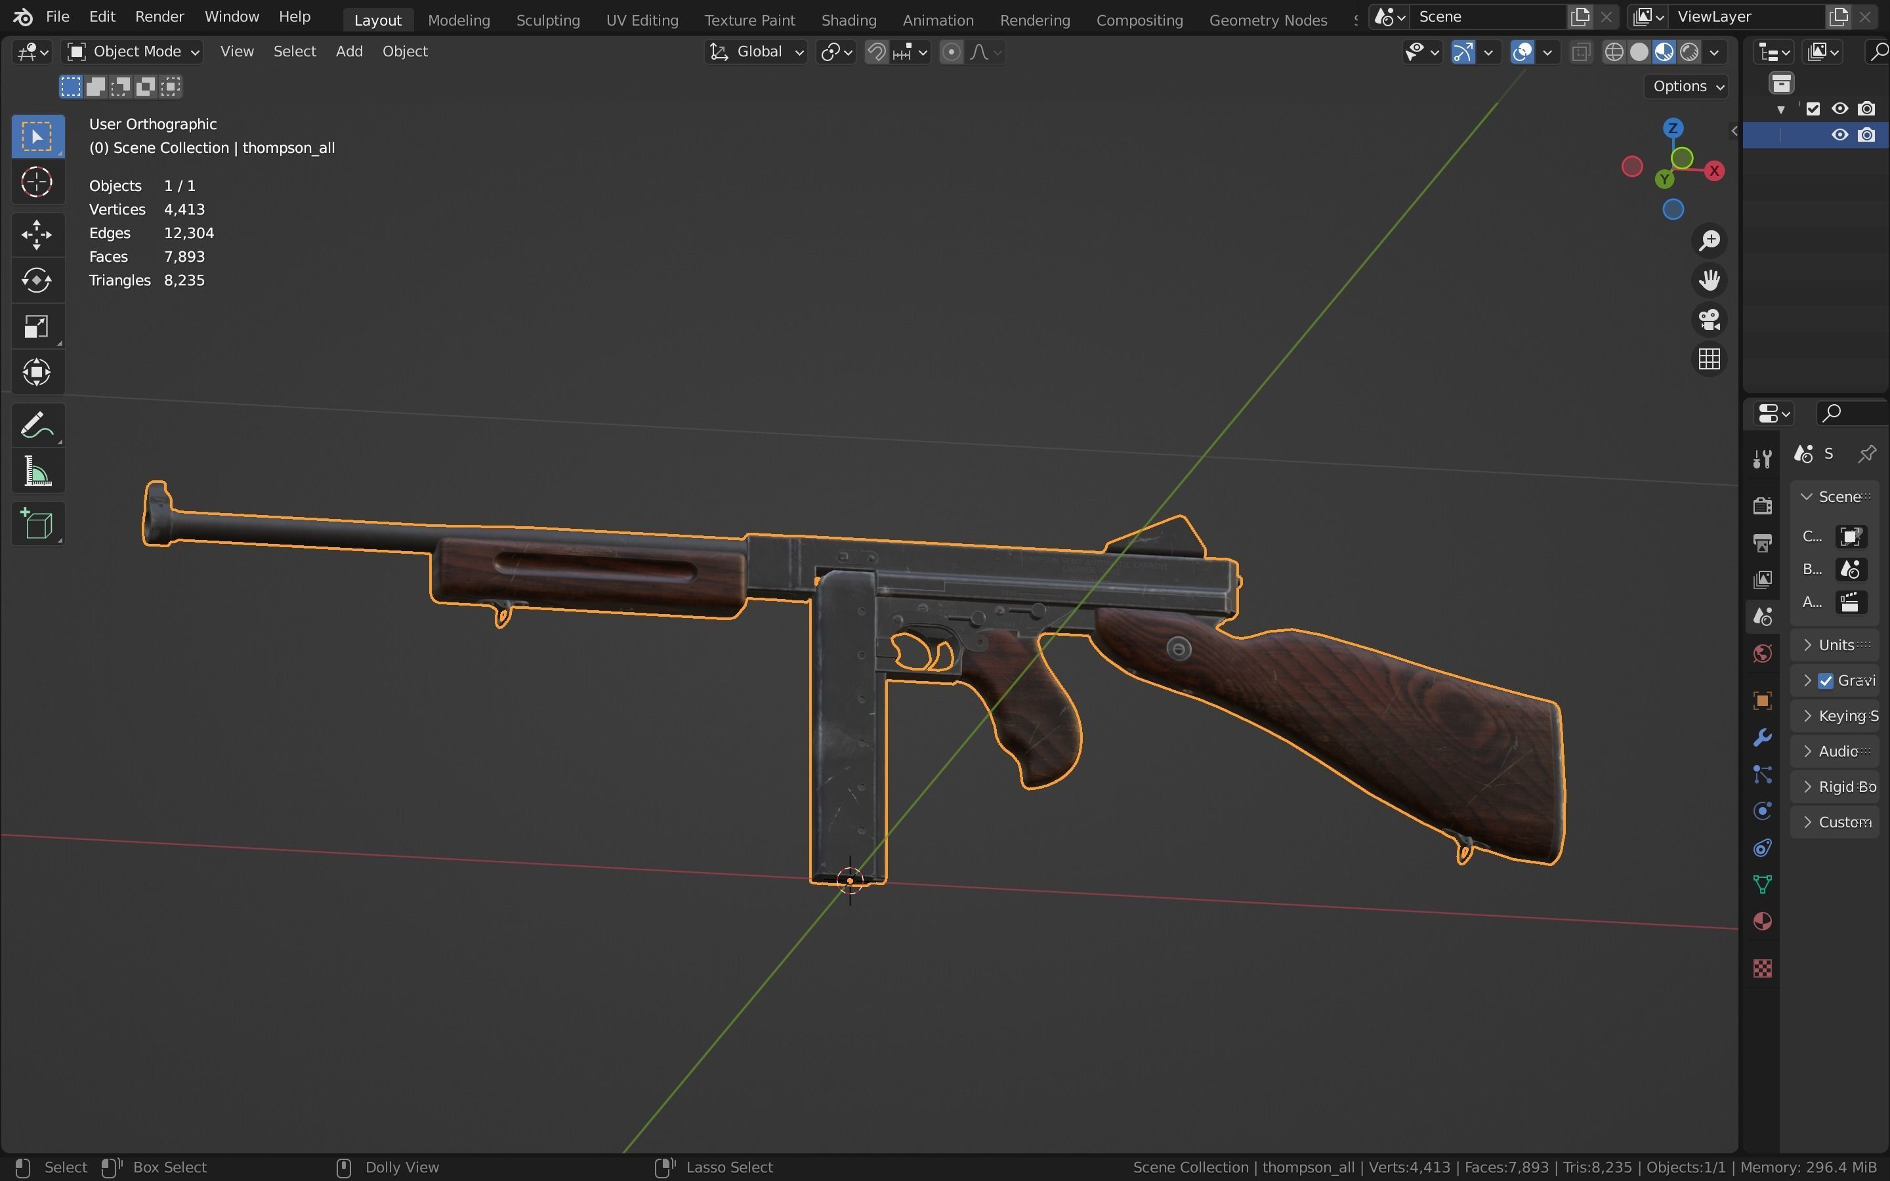Select the Move tool in toolbar
1890x1181 pixels.
37,234
